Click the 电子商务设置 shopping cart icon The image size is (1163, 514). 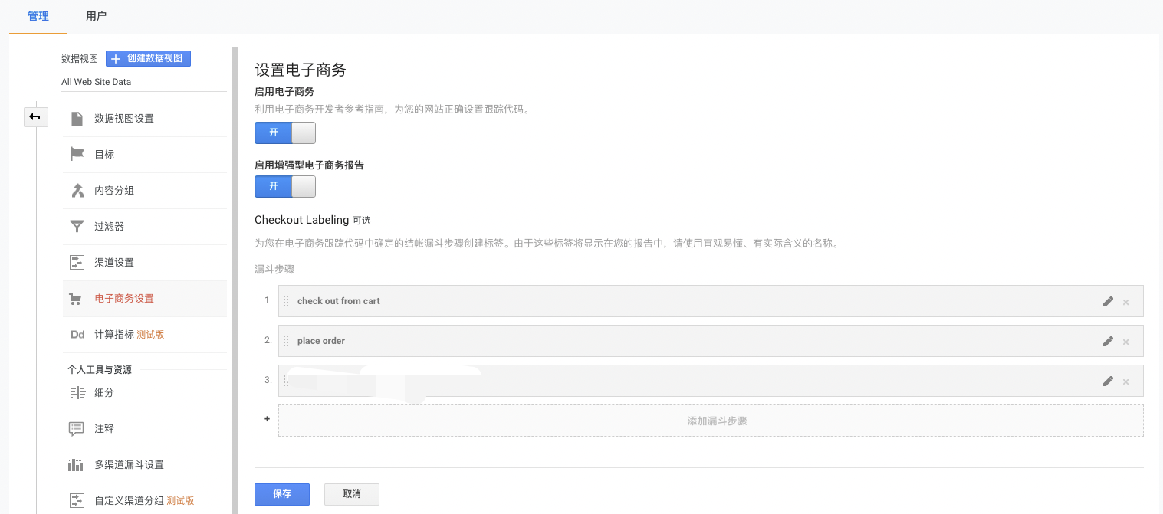click(77, 298)
